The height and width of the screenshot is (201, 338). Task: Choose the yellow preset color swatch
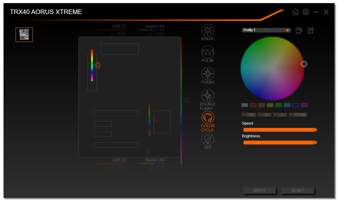click(x=270, y=105)
